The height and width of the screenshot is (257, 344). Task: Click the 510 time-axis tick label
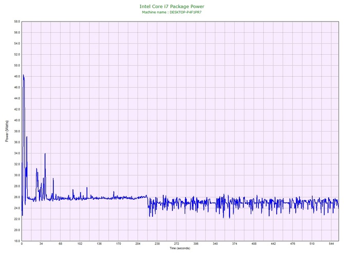312,244
